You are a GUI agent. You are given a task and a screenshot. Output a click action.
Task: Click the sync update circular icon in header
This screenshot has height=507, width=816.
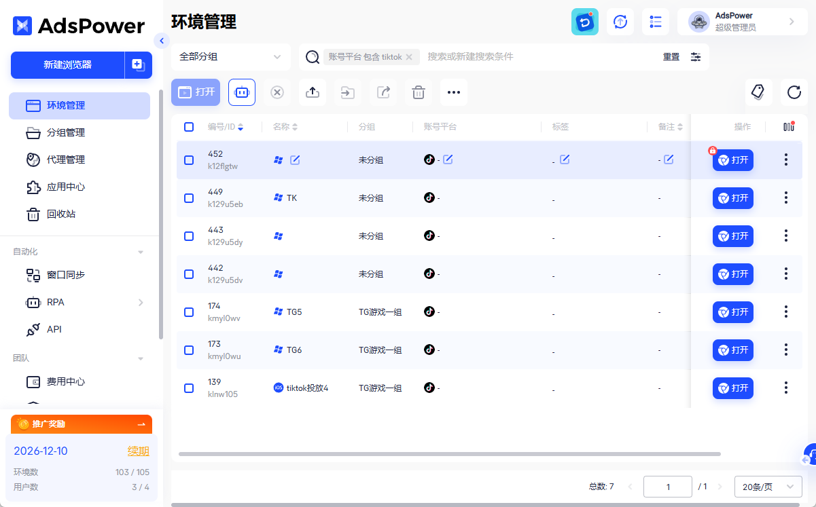tap(620, 22)
